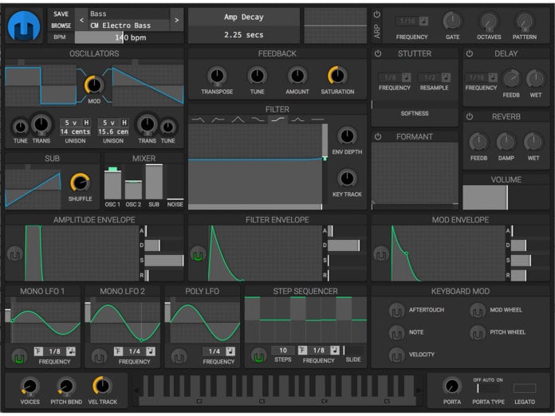Screen dimensions: 555x416
Task: Click the Velocity modulation source icon
Action: [x=396, y=355]
